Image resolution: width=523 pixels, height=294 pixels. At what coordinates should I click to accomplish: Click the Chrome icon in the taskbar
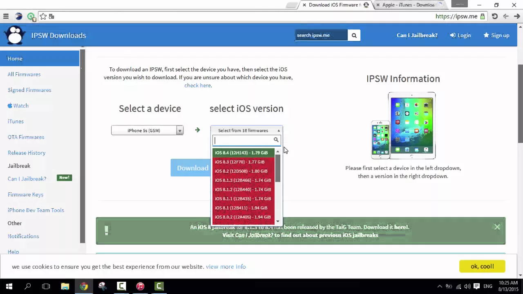tap(84, 286)
